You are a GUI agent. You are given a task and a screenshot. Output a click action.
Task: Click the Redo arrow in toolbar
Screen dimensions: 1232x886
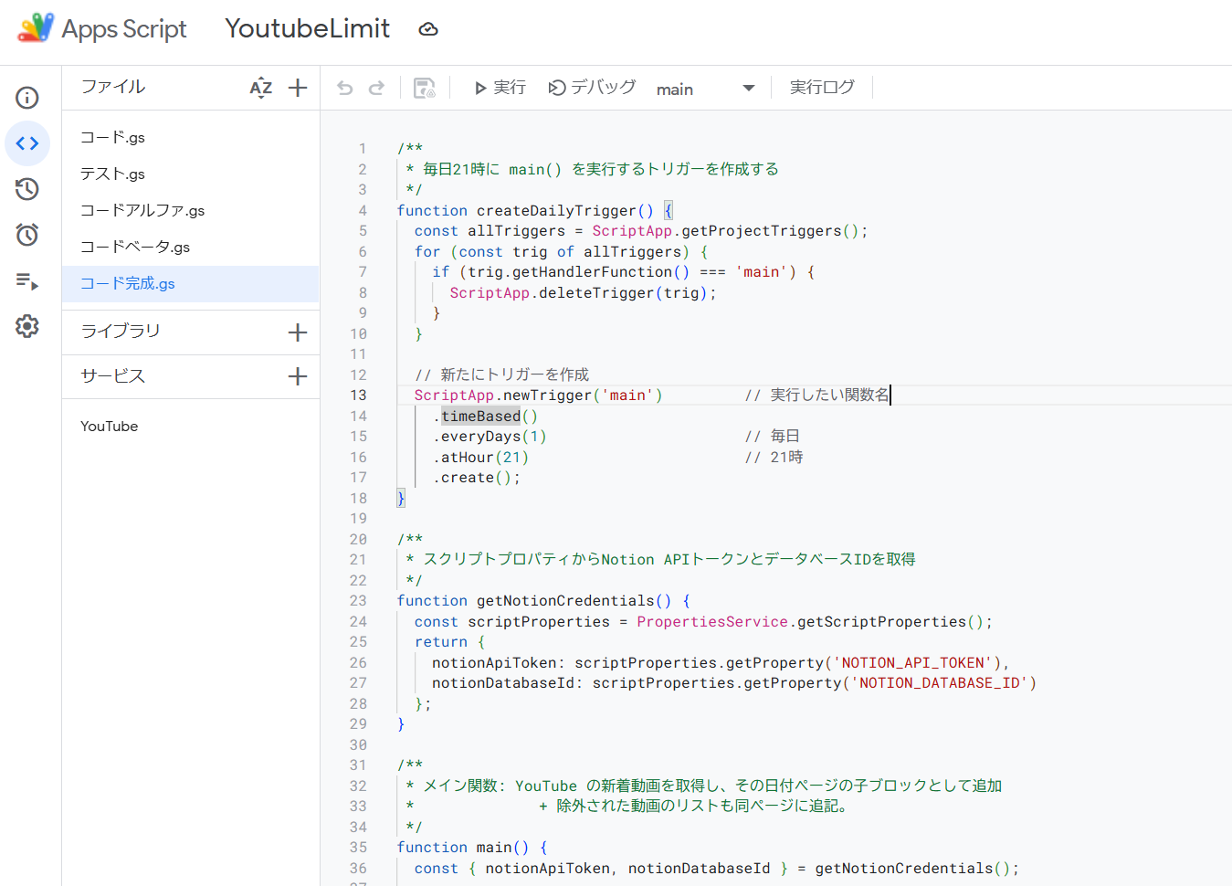click(376, 88)
